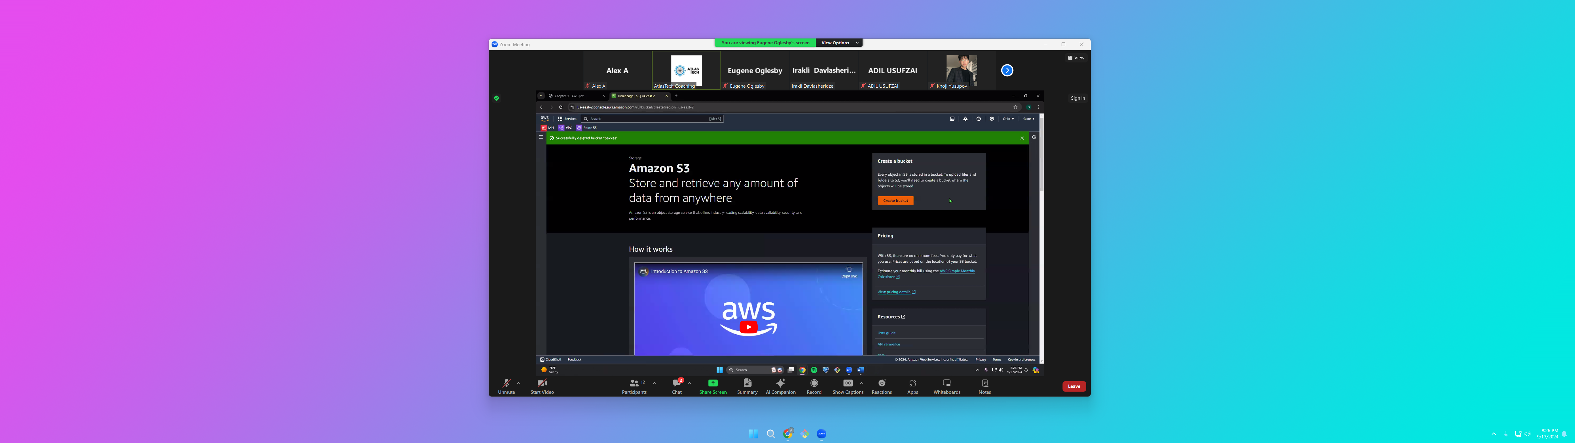Expand the chat options arrow

pos(690,383)
